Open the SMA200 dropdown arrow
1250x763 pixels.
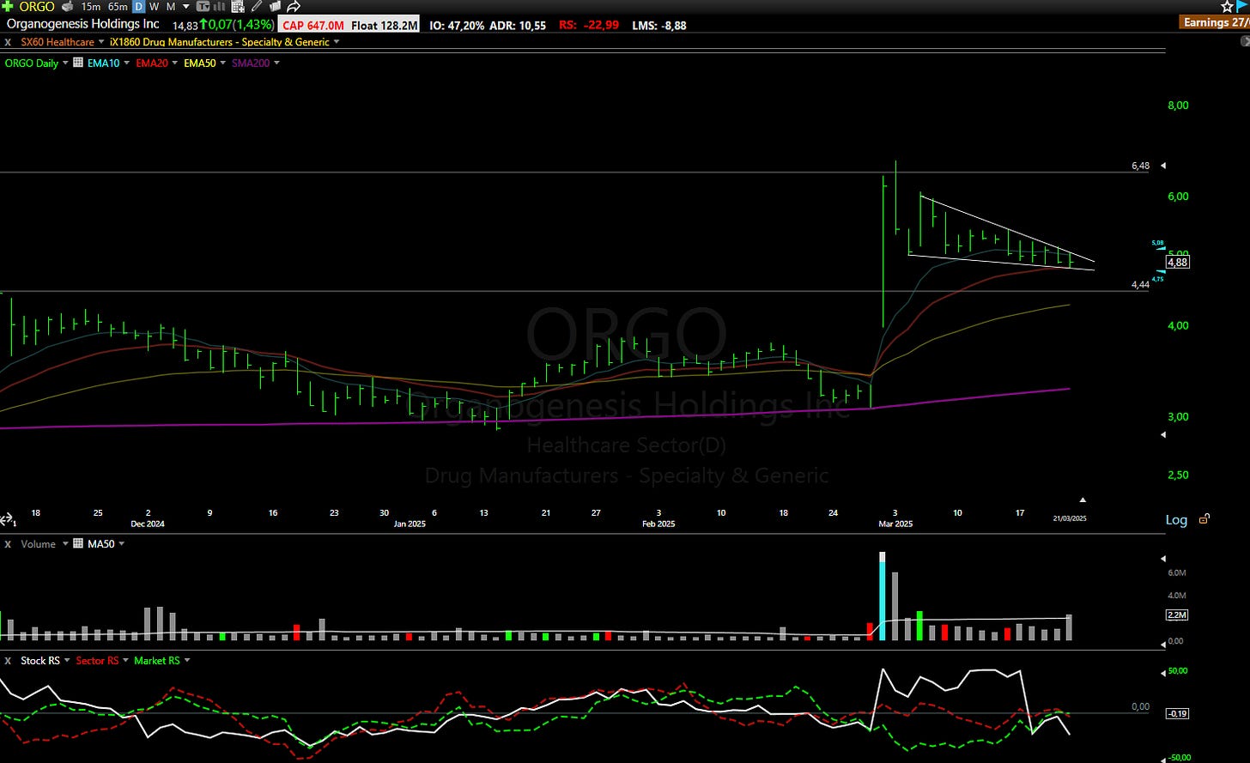(276, 63)
